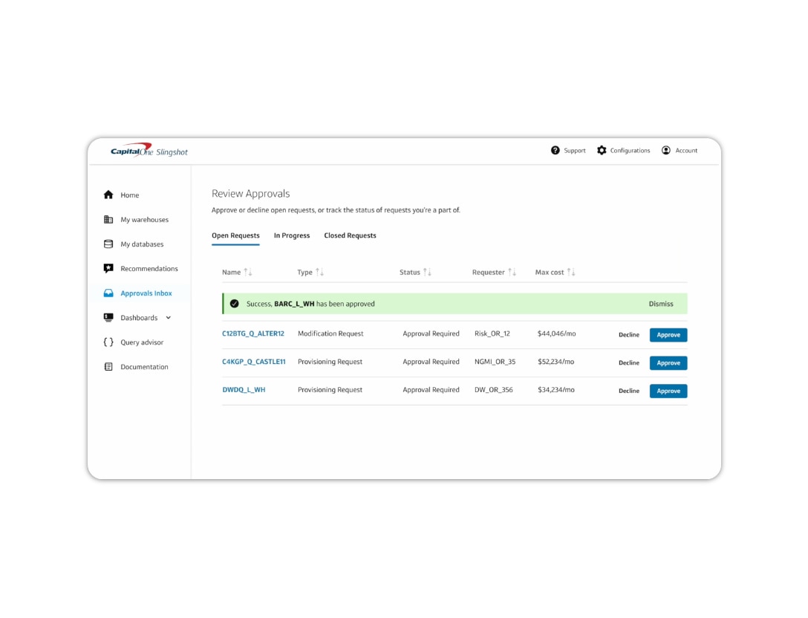Open the Closed Requests tab
Image resolution: width=808 pixels, height=618 pixels.
point(350,235)
